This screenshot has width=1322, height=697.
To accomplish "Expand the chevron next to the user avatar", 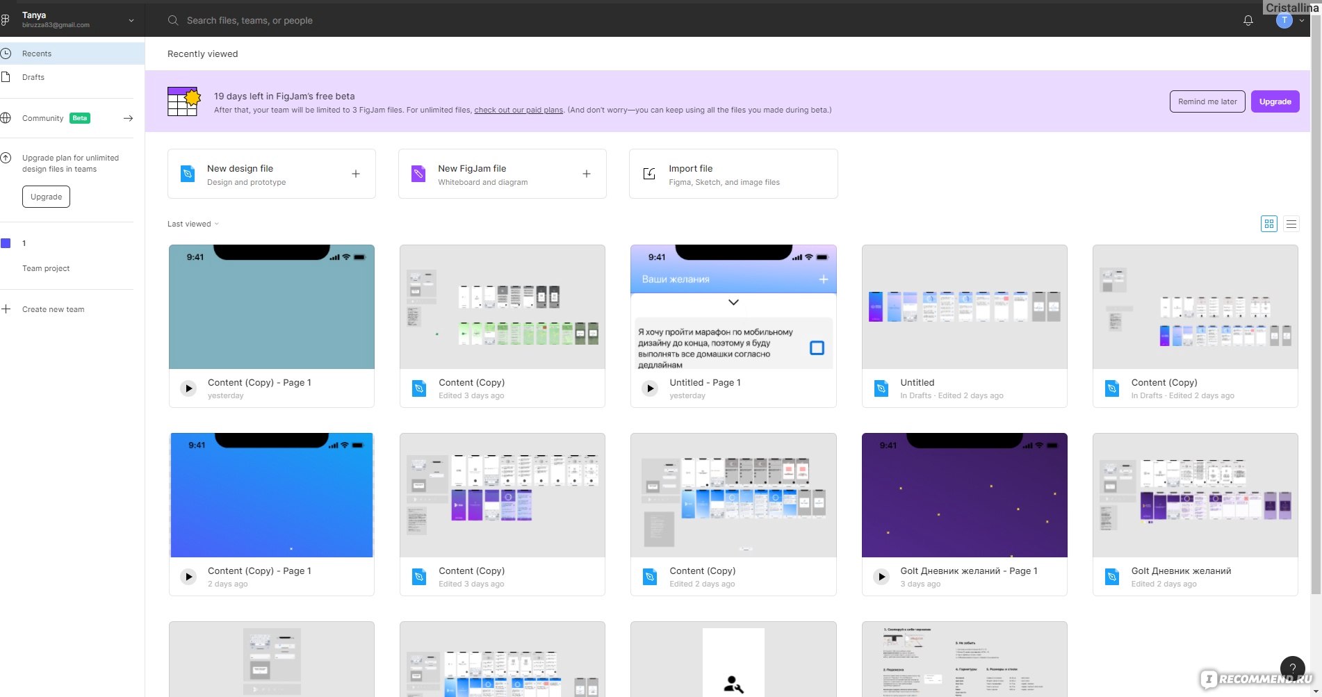I will [1302, 21].
